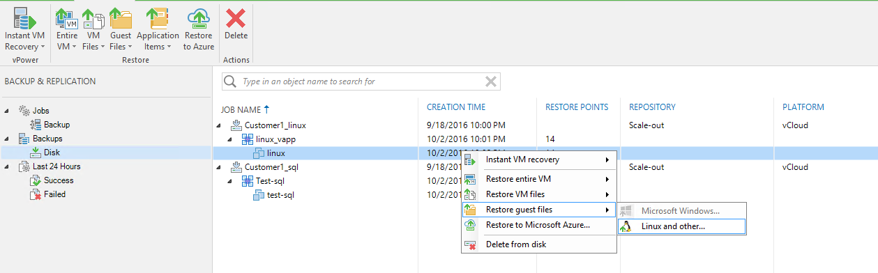This screenshot has width=878, height=273.
Task: Click the Disk icon in sidebar
Action: [x=35, y=153]
